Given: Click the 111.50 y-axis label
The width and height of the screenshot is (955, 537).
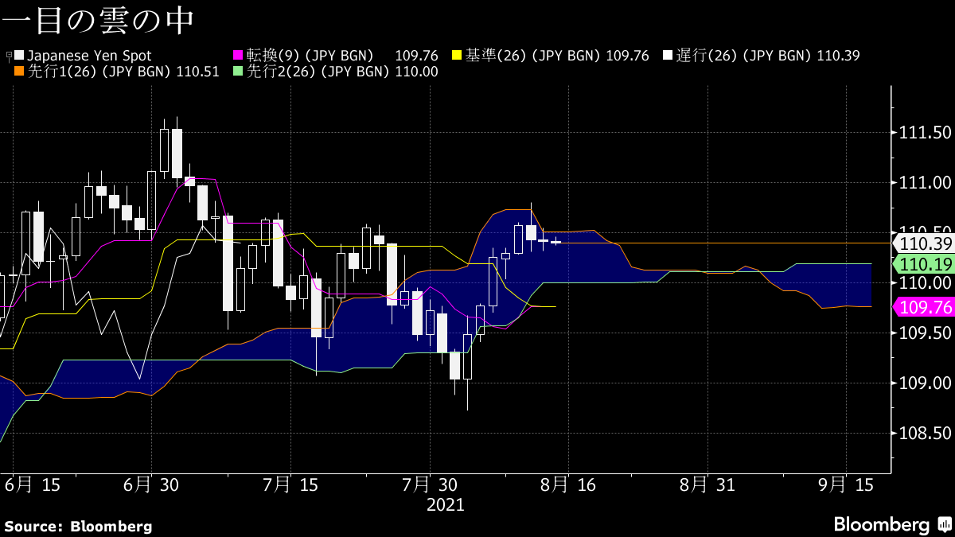Looking at the screenshot, I should pyautogui.click(x=926, y=132).
